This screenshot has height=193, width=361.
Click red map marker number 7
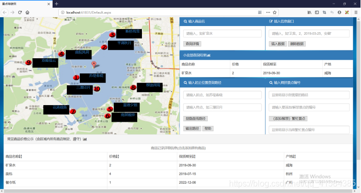tap(73, 111)
